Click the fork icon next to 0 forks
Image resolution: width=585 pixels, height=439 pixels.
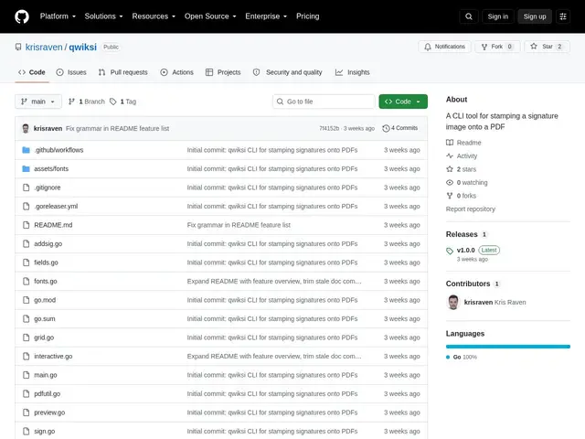click(x=450, y=196)
